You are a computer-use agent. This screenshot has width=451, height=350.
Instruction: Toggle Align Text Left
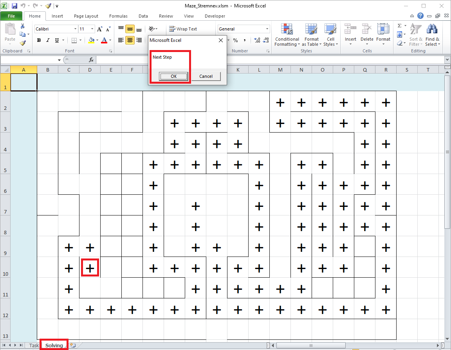pos(121,40)
